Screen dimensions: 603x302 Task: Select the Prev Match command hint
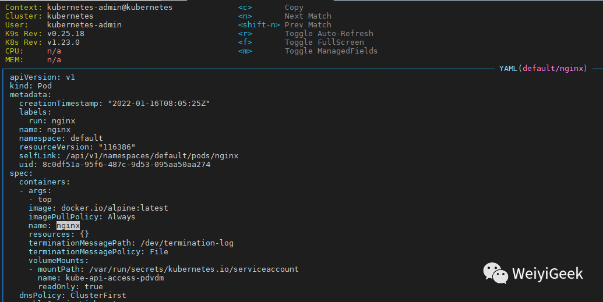click(308, 25)
